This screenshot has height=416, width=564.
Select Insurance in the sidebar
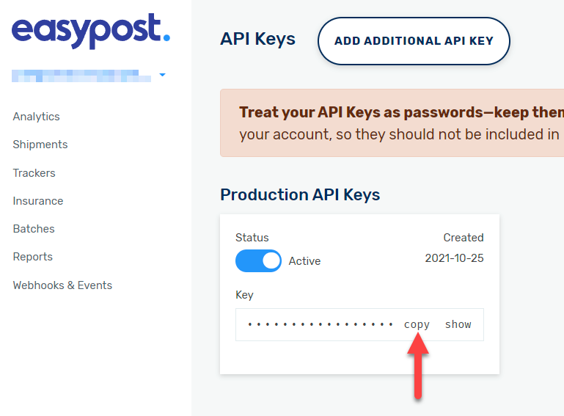[38, 201]
